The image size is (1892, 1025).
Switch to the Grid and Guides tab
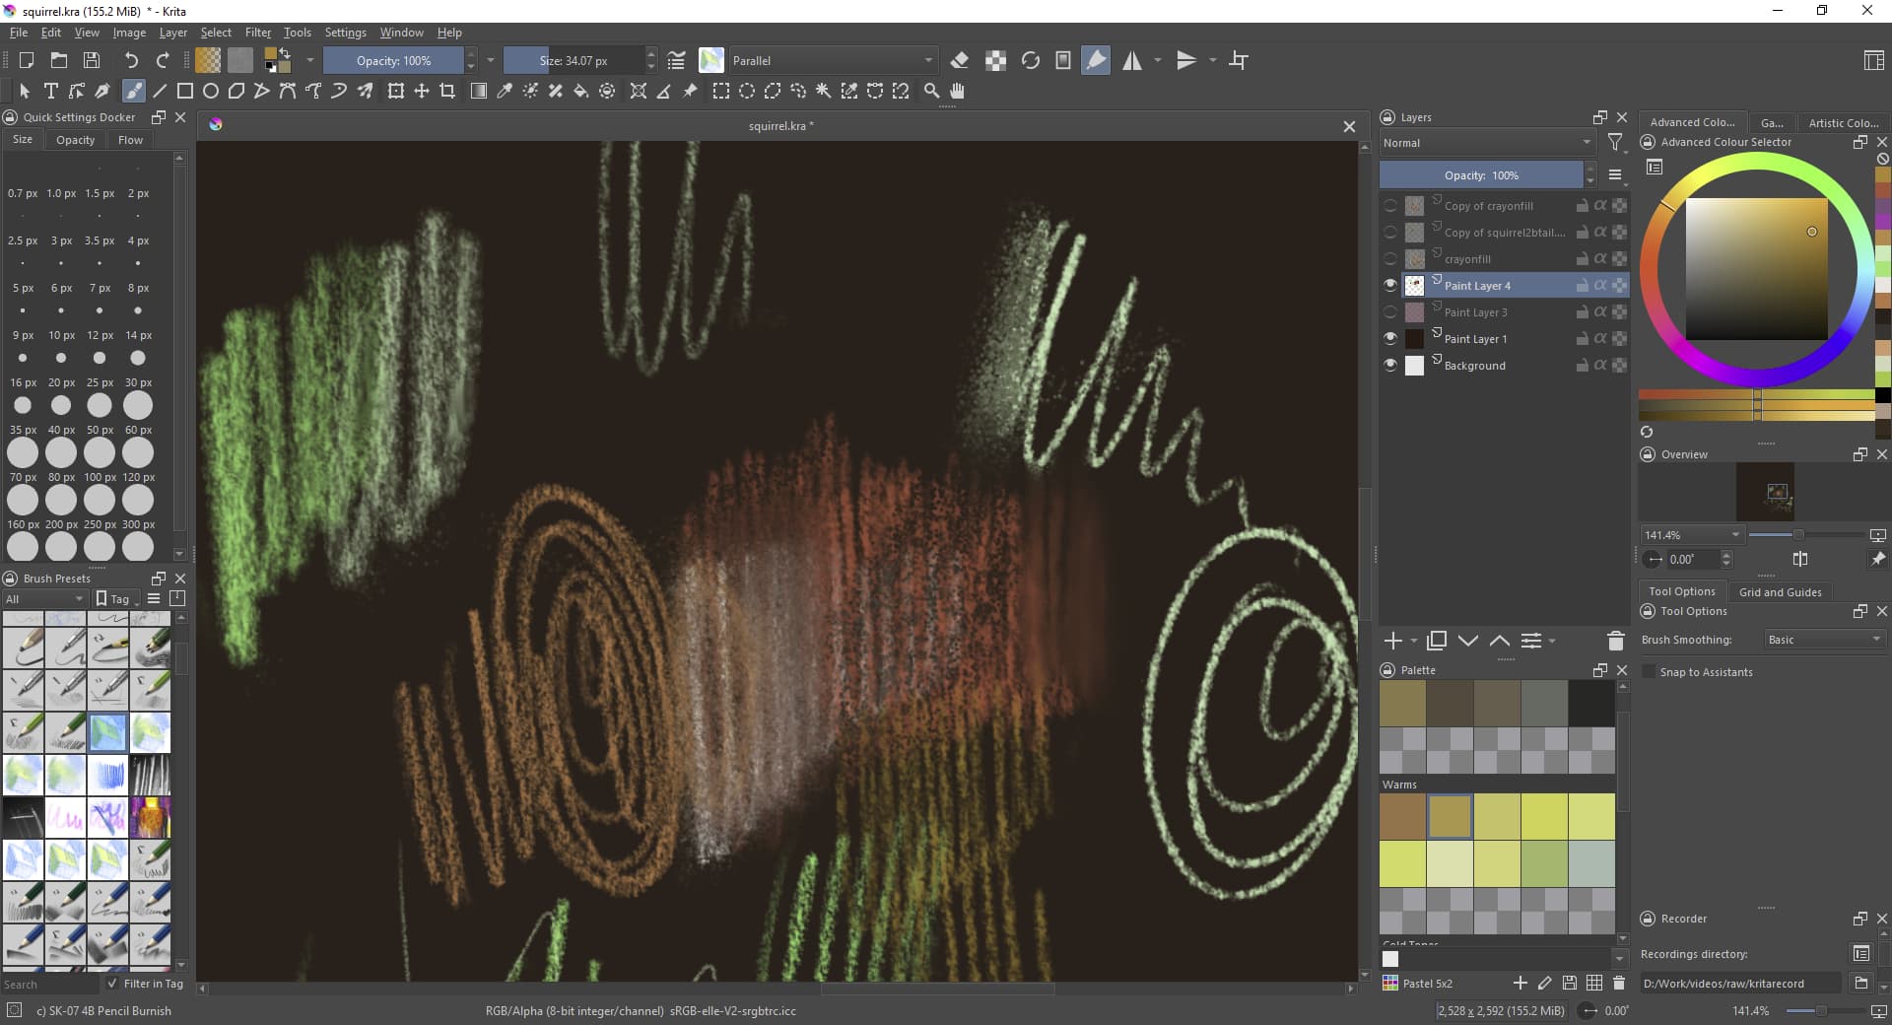pos(1780,592)
